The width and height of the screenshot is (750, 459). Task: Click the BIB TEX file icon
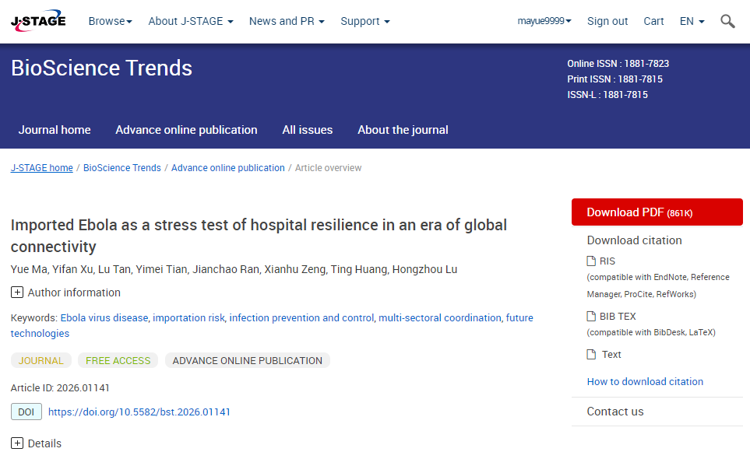[x=591, y=316]
